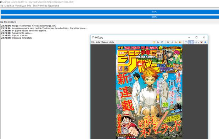Image resolution: width=219 pixels, height=139 pixels.
Task: Open Info menu in Manga Downloader
Action: point(29,6)
